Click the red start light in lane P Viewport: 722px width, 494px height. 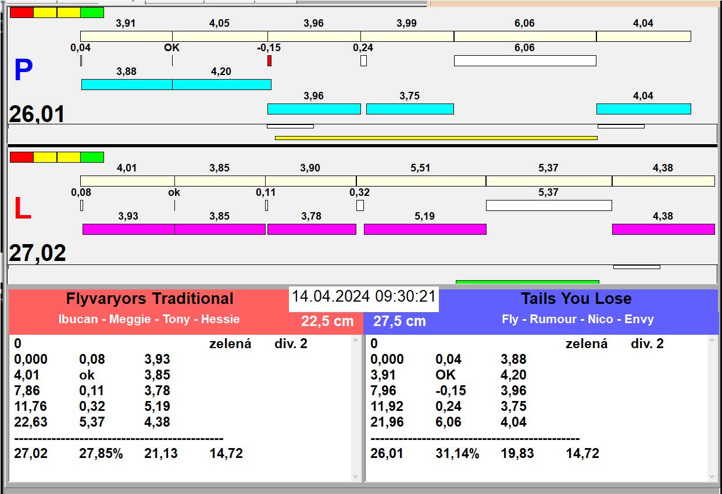click(22, 12)
